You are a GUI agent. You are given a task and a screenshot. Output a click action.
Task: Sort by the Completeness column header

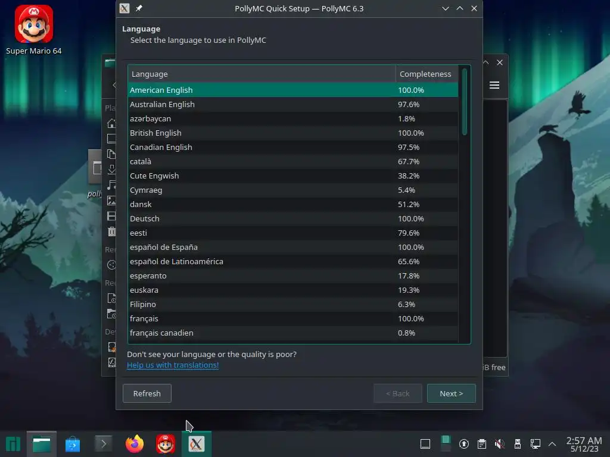427,74
